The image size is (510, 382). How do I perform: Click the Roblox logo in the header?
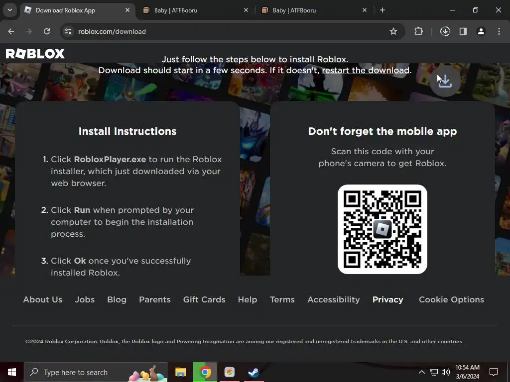point(35,54)
